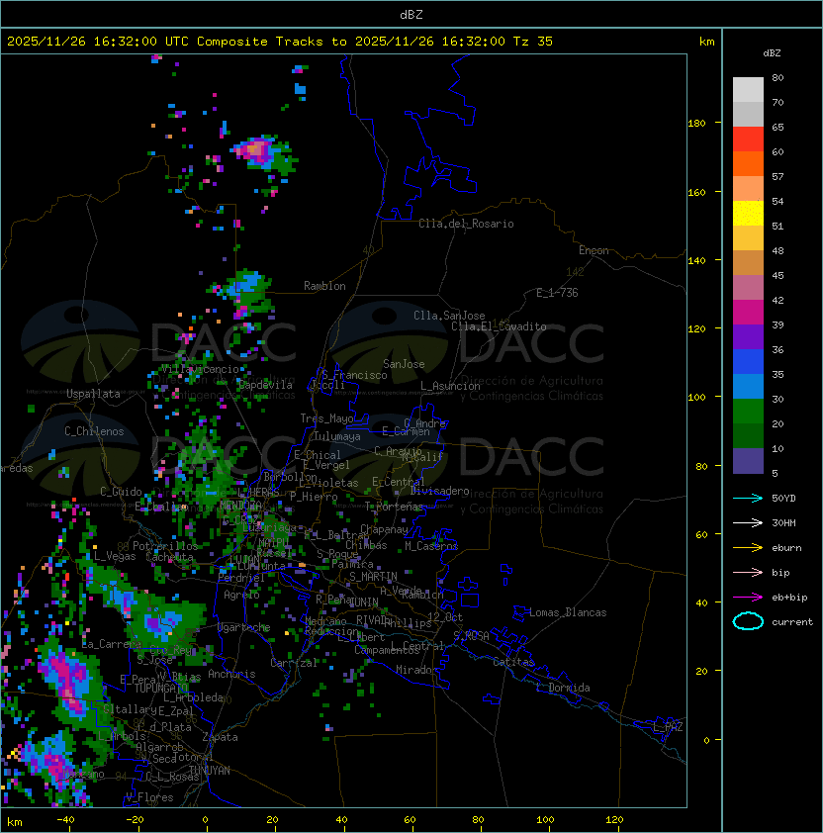The width and height of the screenshot is (823, 833).
Task: Click the L_Asuncion place label
Action: pyautogui.click(x=450, y=386)
